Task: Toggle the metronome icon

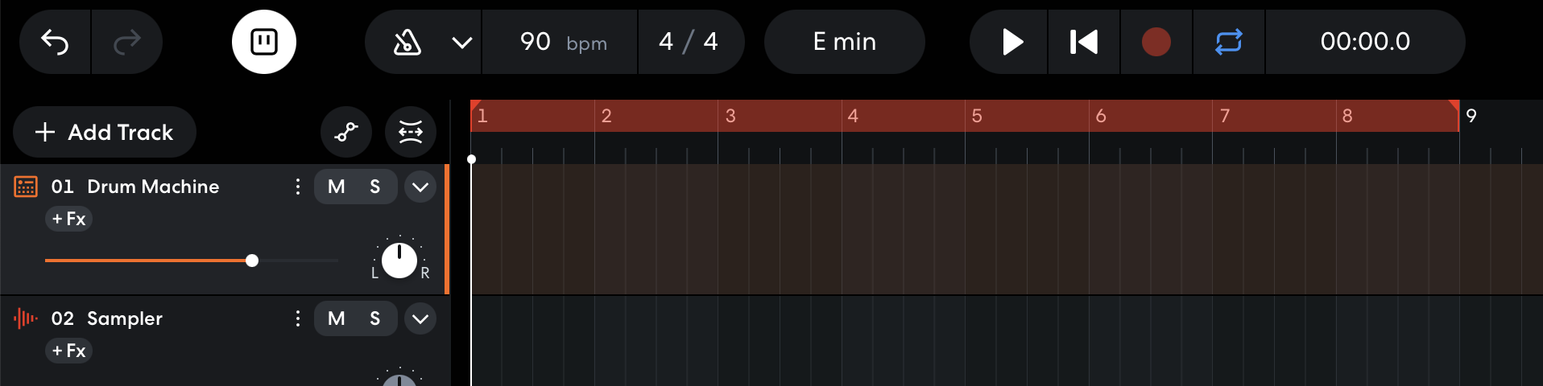Action: [x=407, y=42]
